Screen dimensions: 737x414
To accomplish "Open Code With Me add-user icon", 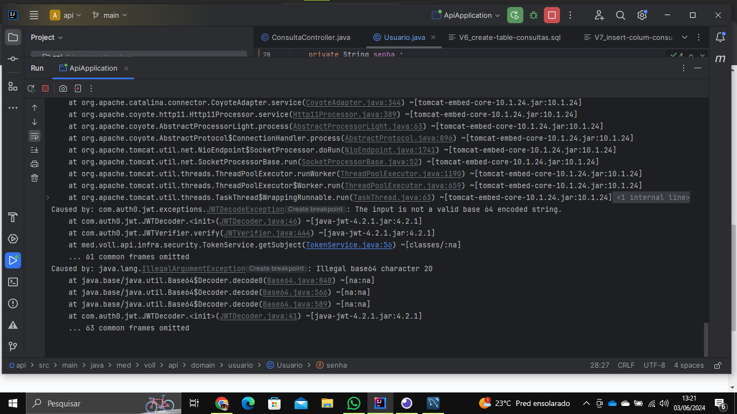I will pyautogui.click(x=599, y=15).
